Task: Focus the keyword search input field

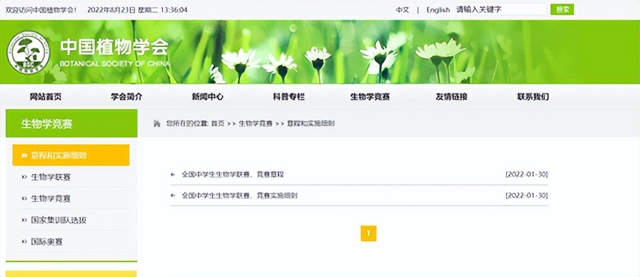Action: point(500,9)
